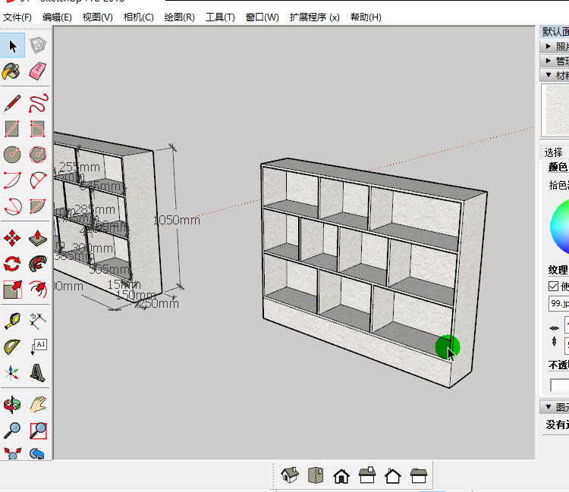This screenshot has width=569, height=492.
Task: Select the Zoom magnifier tool
Action: pyautogui.click(x=12, y=431)
